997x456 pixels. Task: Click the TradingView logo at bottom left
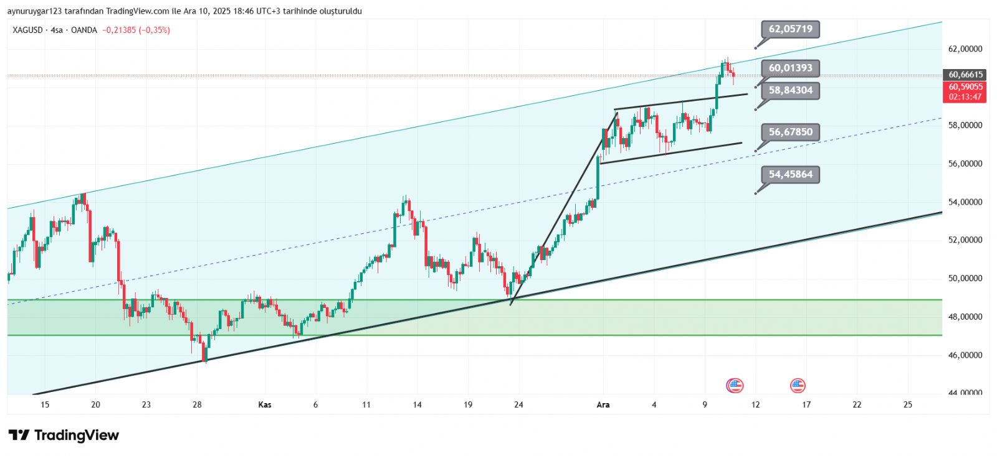[x=64, y=435]
